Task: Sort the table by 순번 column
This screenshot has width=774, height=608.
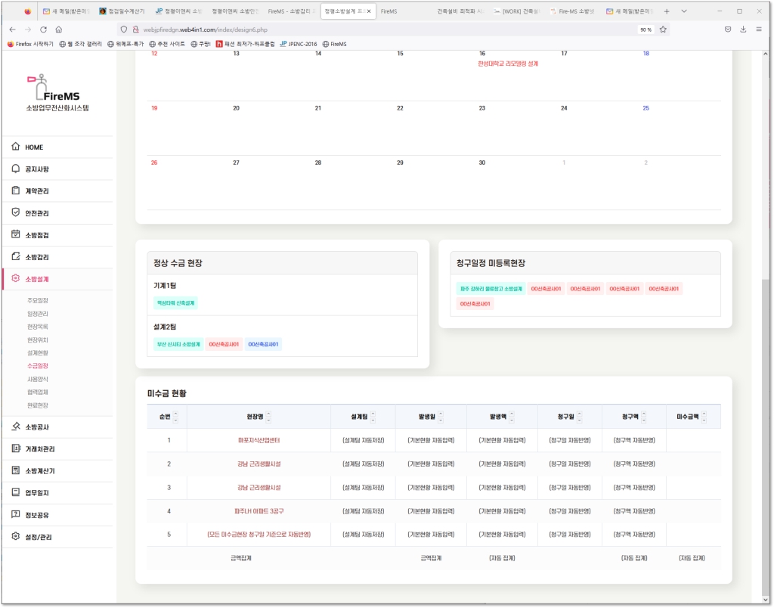Action: point(176,417)
